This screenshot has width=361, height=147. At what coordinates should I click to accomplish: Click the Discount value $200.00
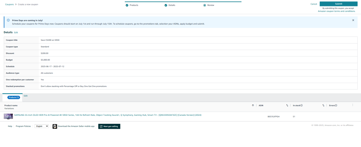pyautogui.click(x=44, y=53)
